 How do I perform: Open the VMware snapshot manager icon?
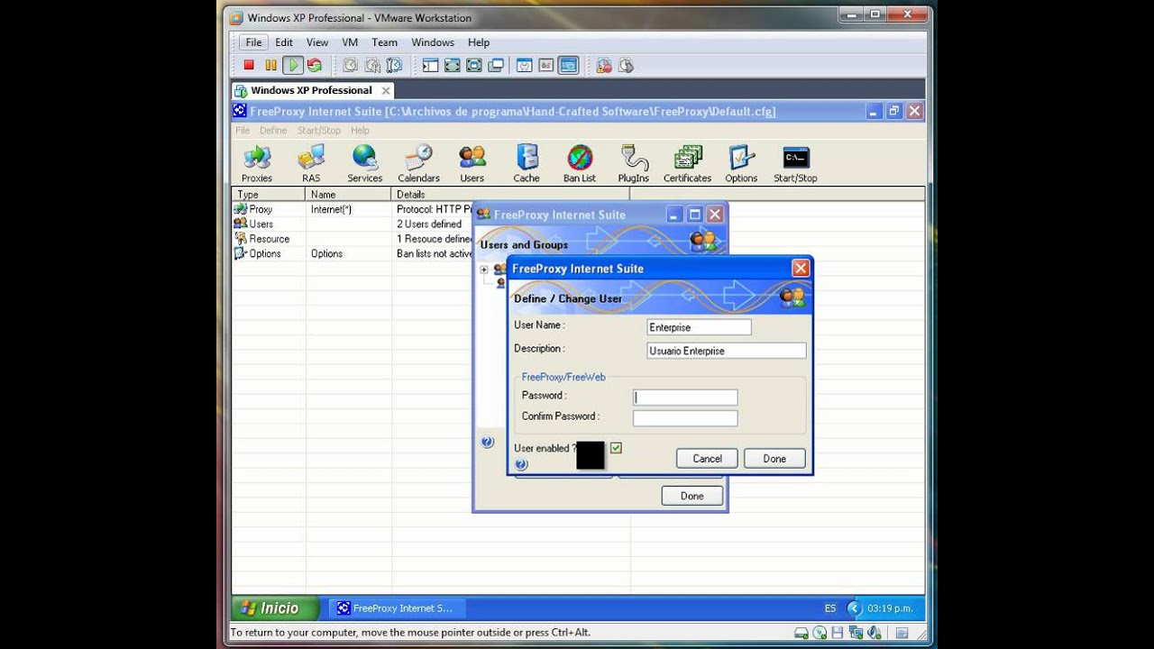(394, 65)
